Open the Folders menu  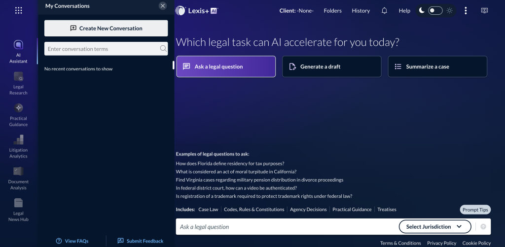pyautogui.click(x=332, y=11)
